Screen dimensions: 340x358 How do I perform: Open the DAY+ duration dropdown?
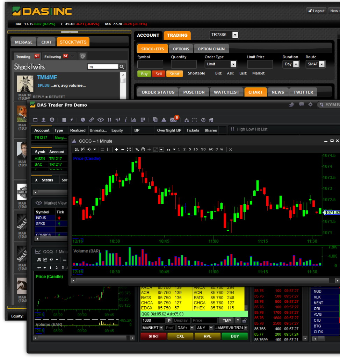[192, 328]
